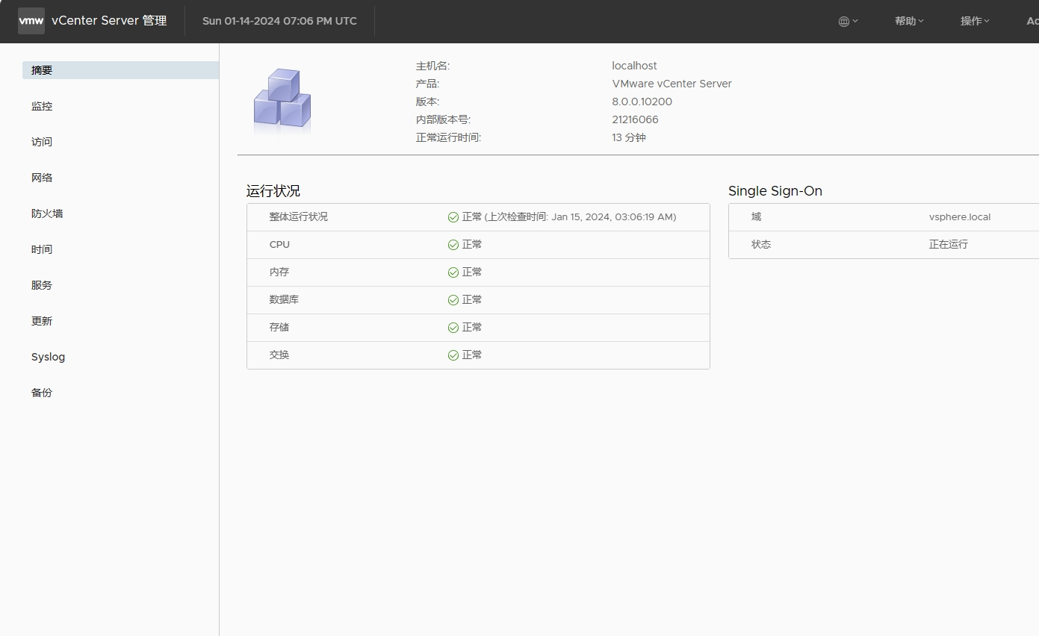The image size is (1039, 636).
Task: Click green check icon in 存储 row
Action: [x=453, y=328]
